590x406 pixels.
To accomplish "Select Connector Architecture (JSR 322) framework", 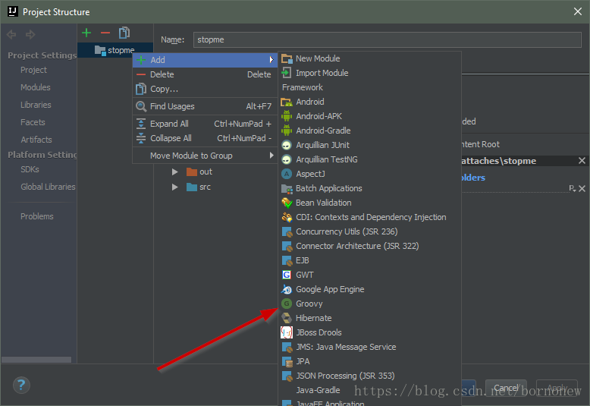I will pos(369,246).
